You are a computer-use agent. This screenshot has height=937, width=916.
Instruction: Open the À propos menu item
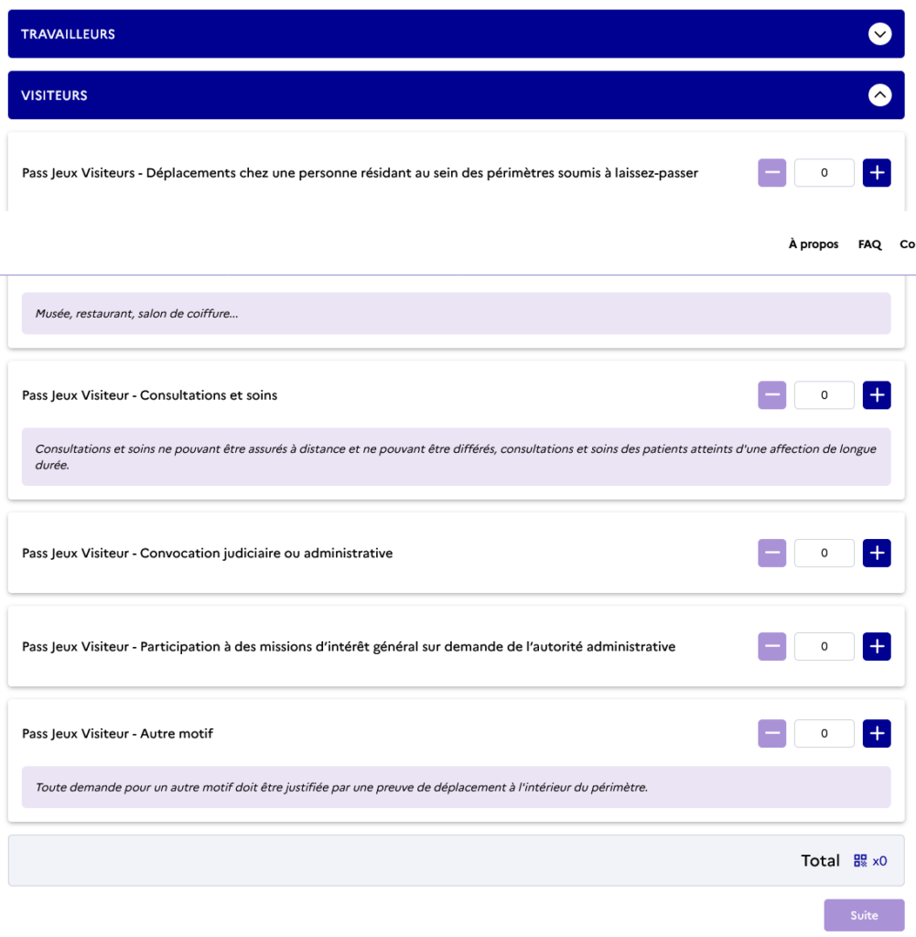pyautogui.click(x=814, y=244)
